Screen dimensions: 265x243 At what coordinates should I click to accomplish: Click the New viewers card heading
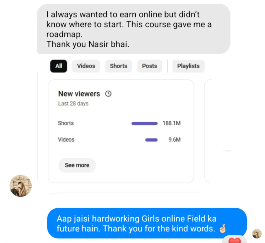point(79,94)
